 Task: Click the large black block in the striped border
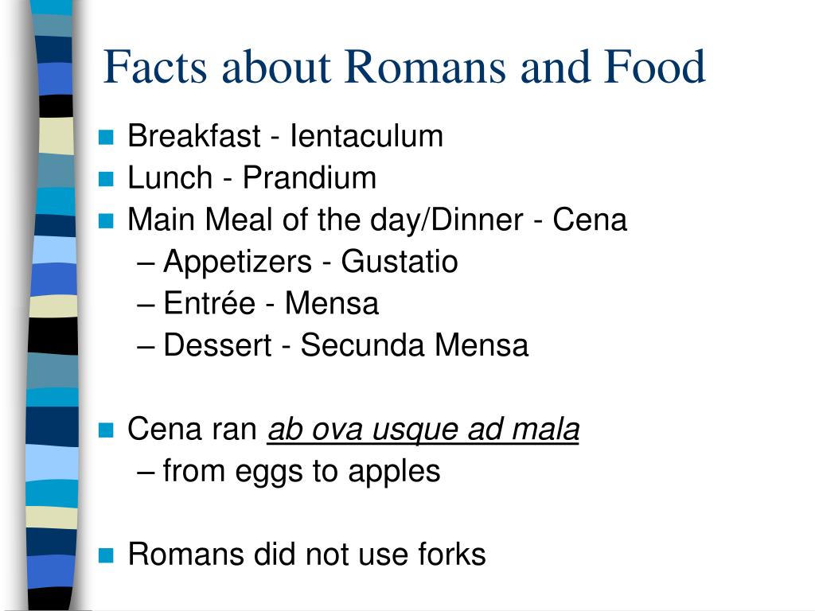53,336
